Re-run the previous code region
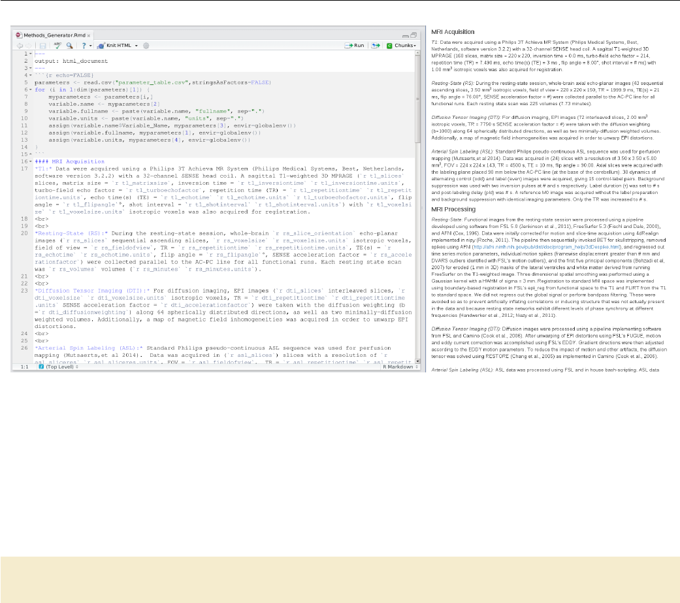680x603 pixels. click(x=376, y=46)
